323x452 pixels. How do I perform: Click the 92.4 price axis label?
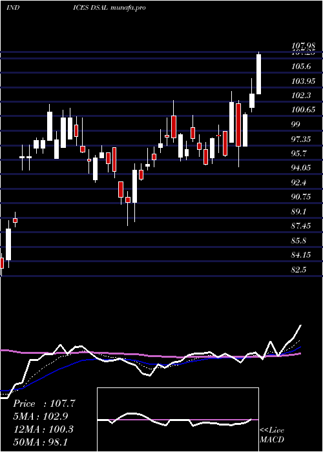click(x=299, y=183)
